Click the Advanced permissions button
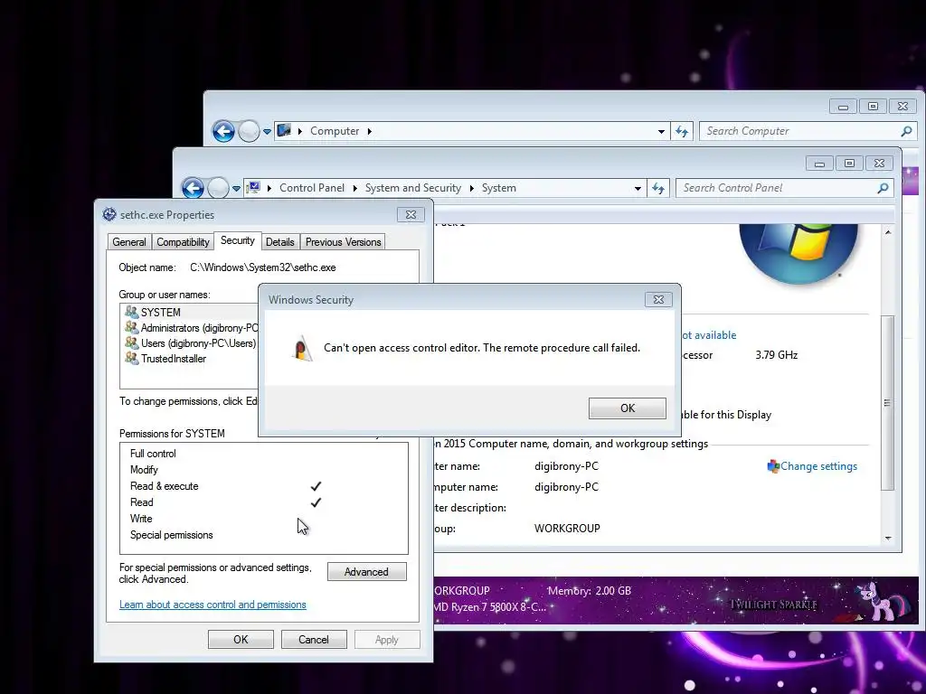This screenshot has width=926, height=694. (367, 572)
